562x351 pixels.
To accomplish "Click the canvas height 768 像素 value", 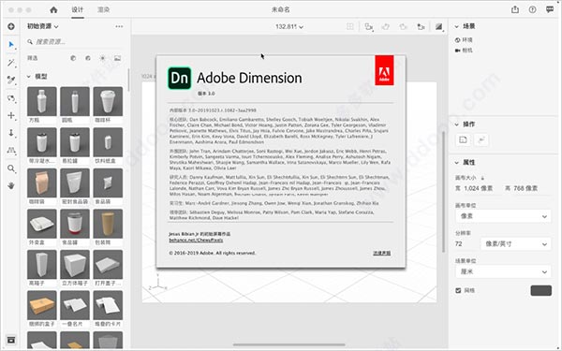I will [525, 188].
